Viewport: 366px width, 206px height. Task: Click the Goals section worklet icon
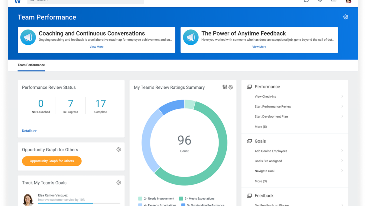pyautogui.click(x=249, y=141)
